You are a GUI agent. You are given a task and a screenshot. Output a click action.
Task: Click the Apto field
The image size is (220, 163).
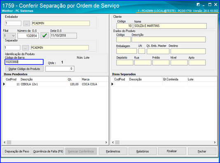click(197, 62)
